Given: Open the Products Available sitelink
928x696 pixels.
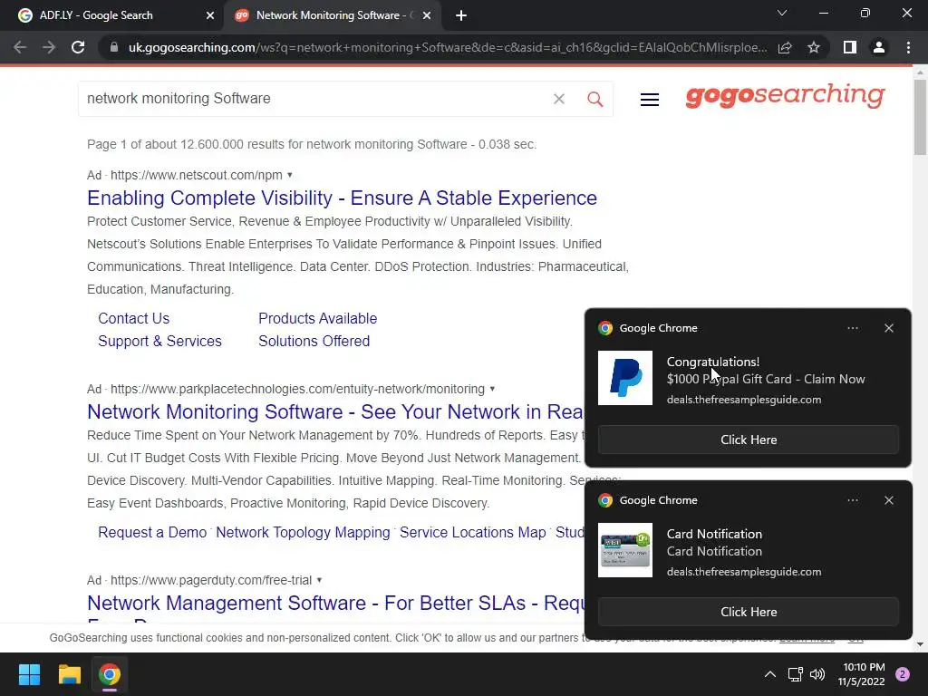Looking at the screenshot, I should (x=318, y=318).
